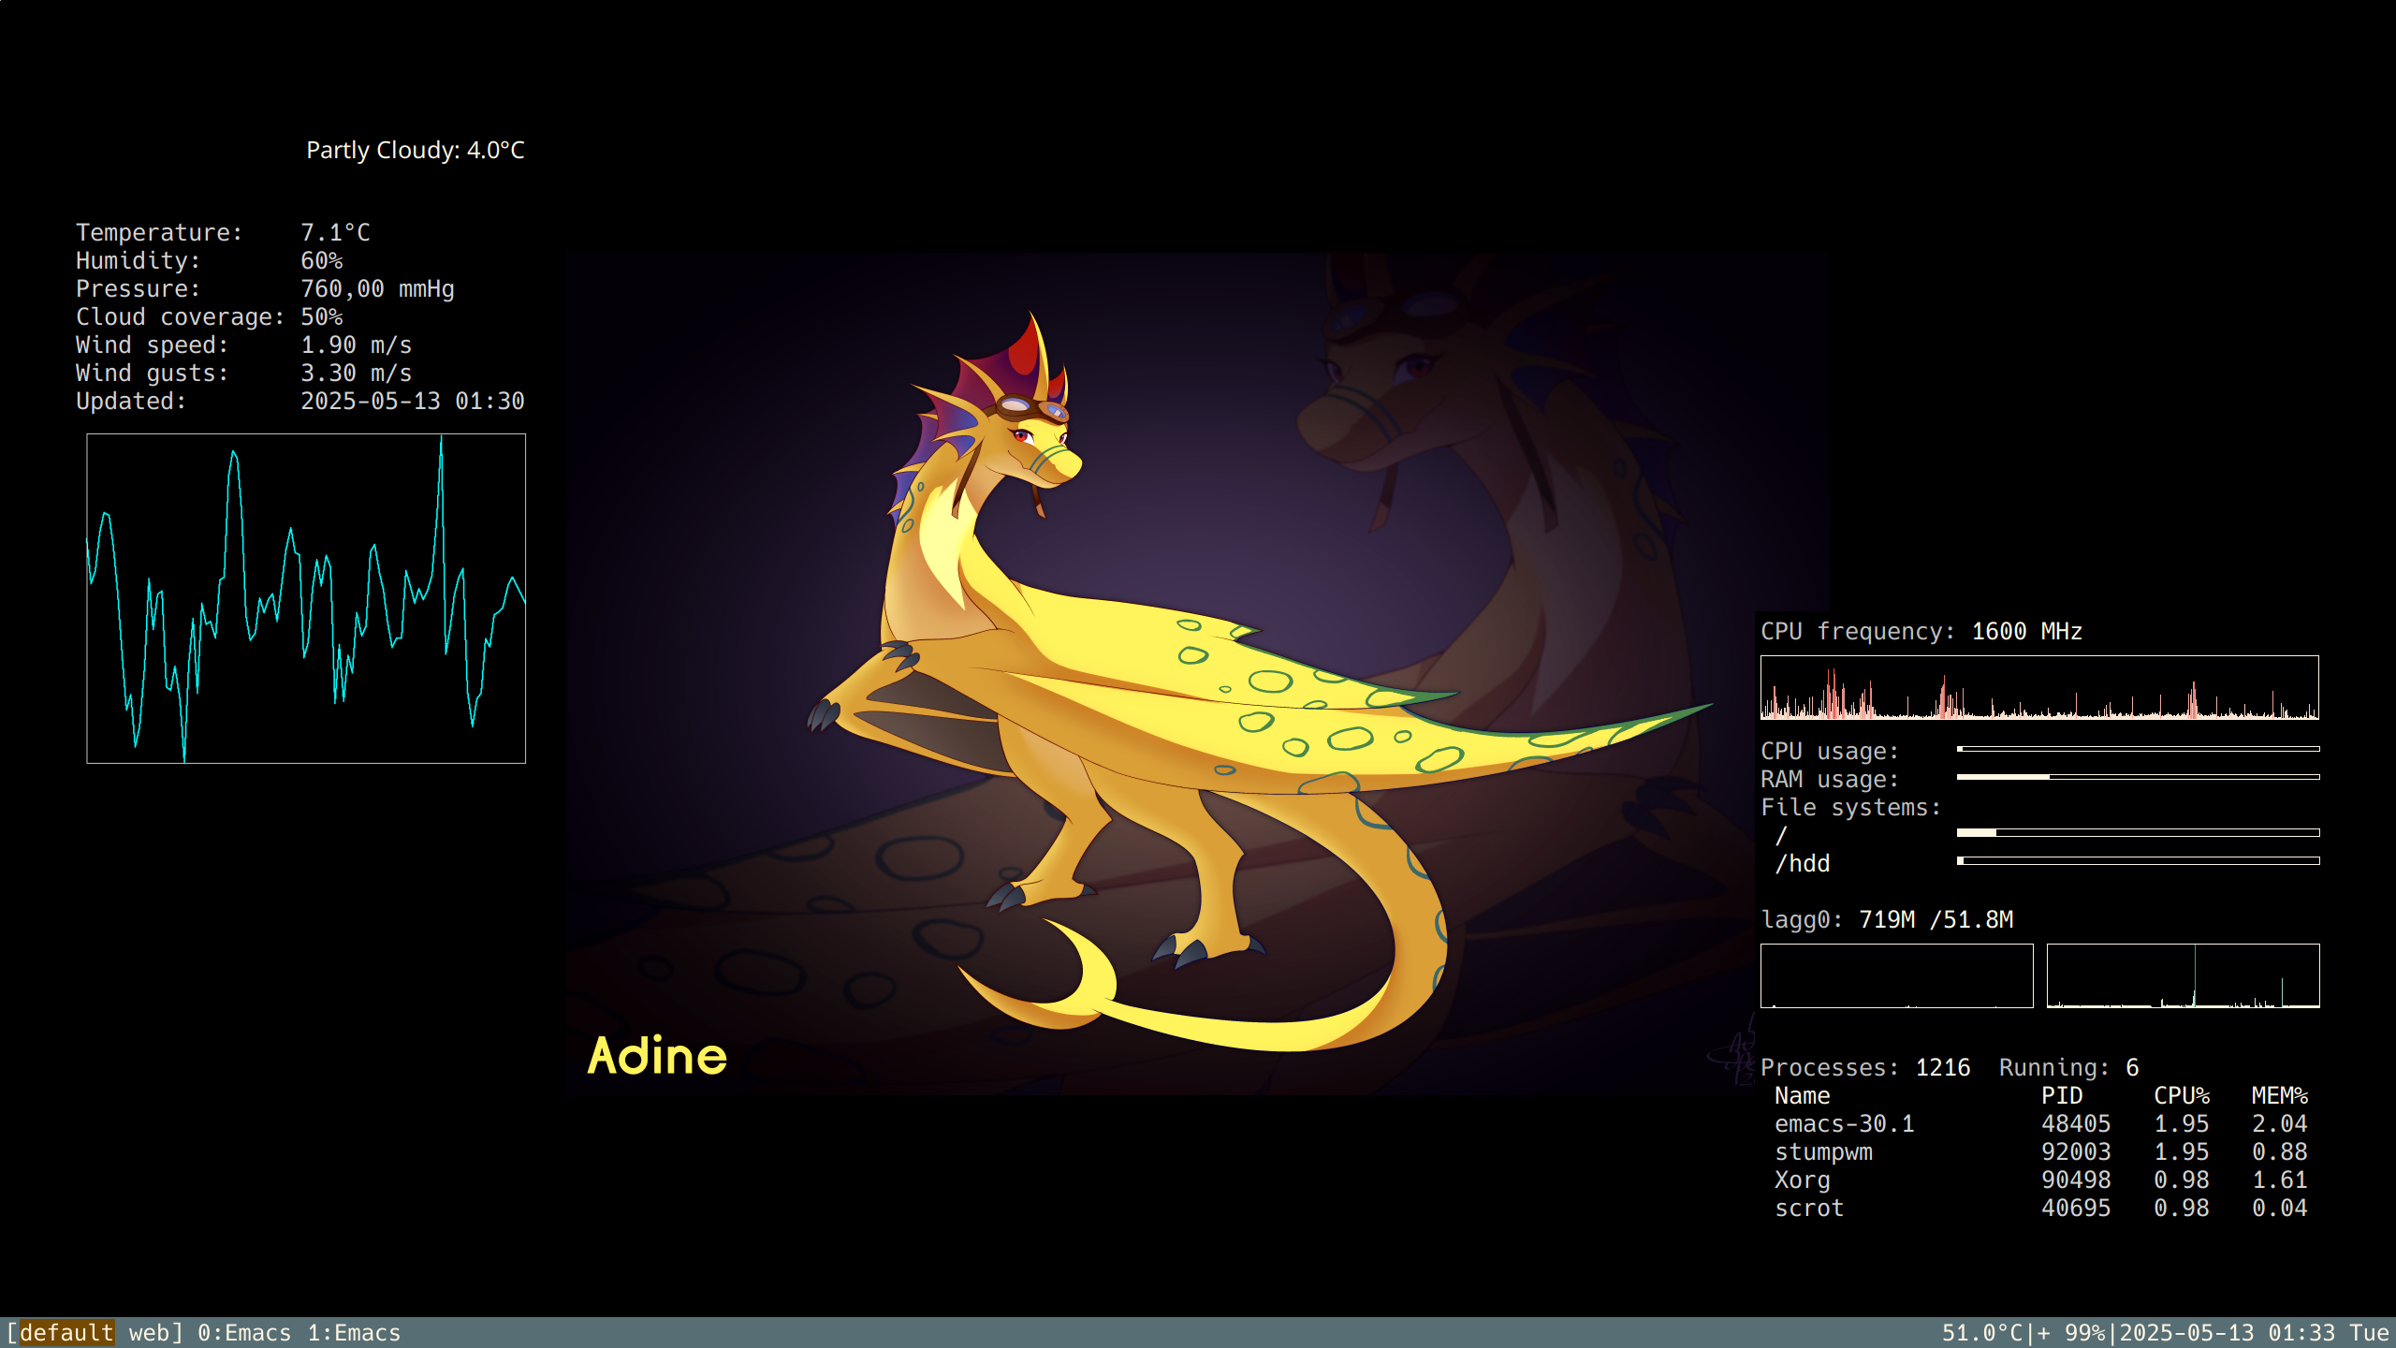Switch to window 0:Emacs

(x=244, y=1332)
